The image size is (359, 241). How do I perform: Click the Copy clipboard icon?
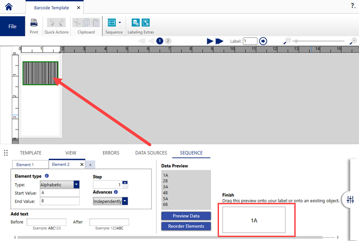pyautogui.click(x=86, y=23)
